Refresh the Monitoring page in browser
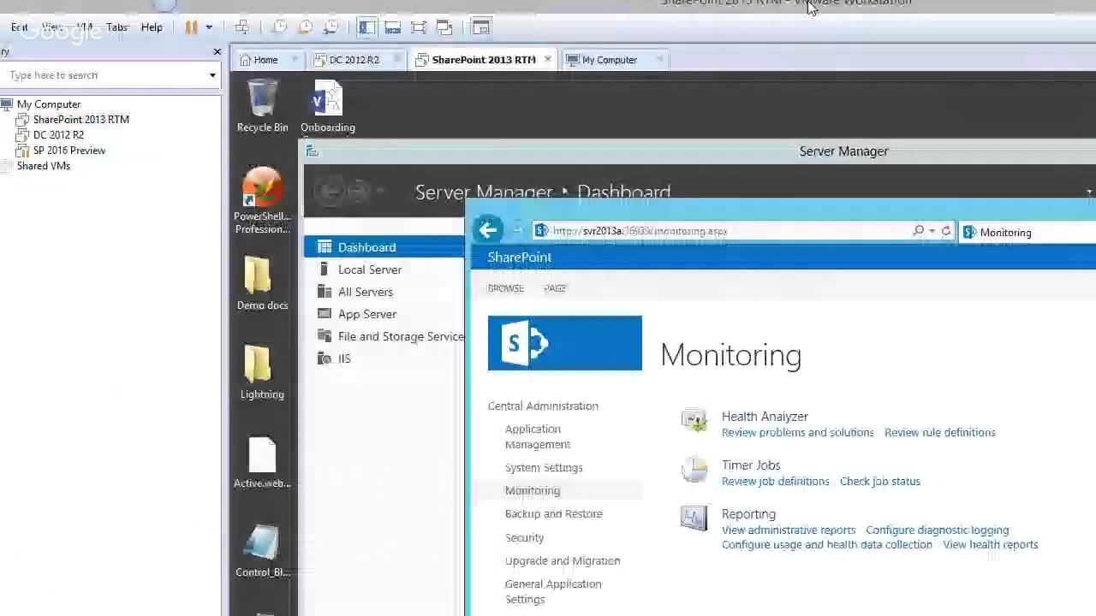Screen dimensions: 1096x616 pos(946,231)
